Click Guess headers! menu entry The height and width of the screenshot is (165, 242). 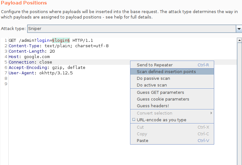[x=172, y=106]
